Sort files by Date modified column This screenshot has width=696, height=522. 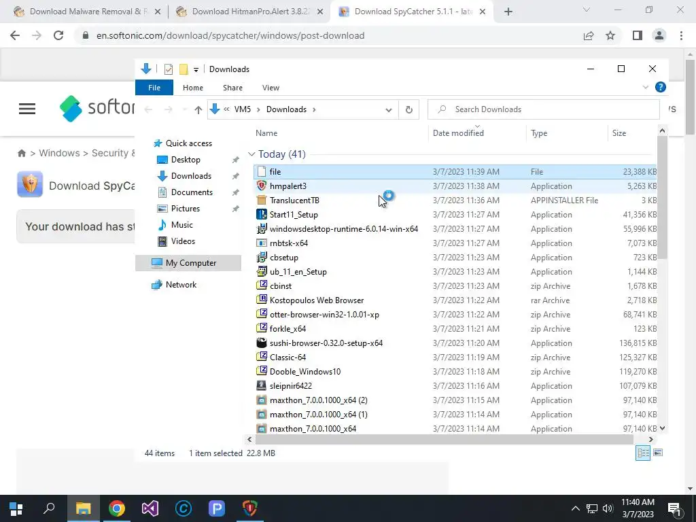coord(458,133)
